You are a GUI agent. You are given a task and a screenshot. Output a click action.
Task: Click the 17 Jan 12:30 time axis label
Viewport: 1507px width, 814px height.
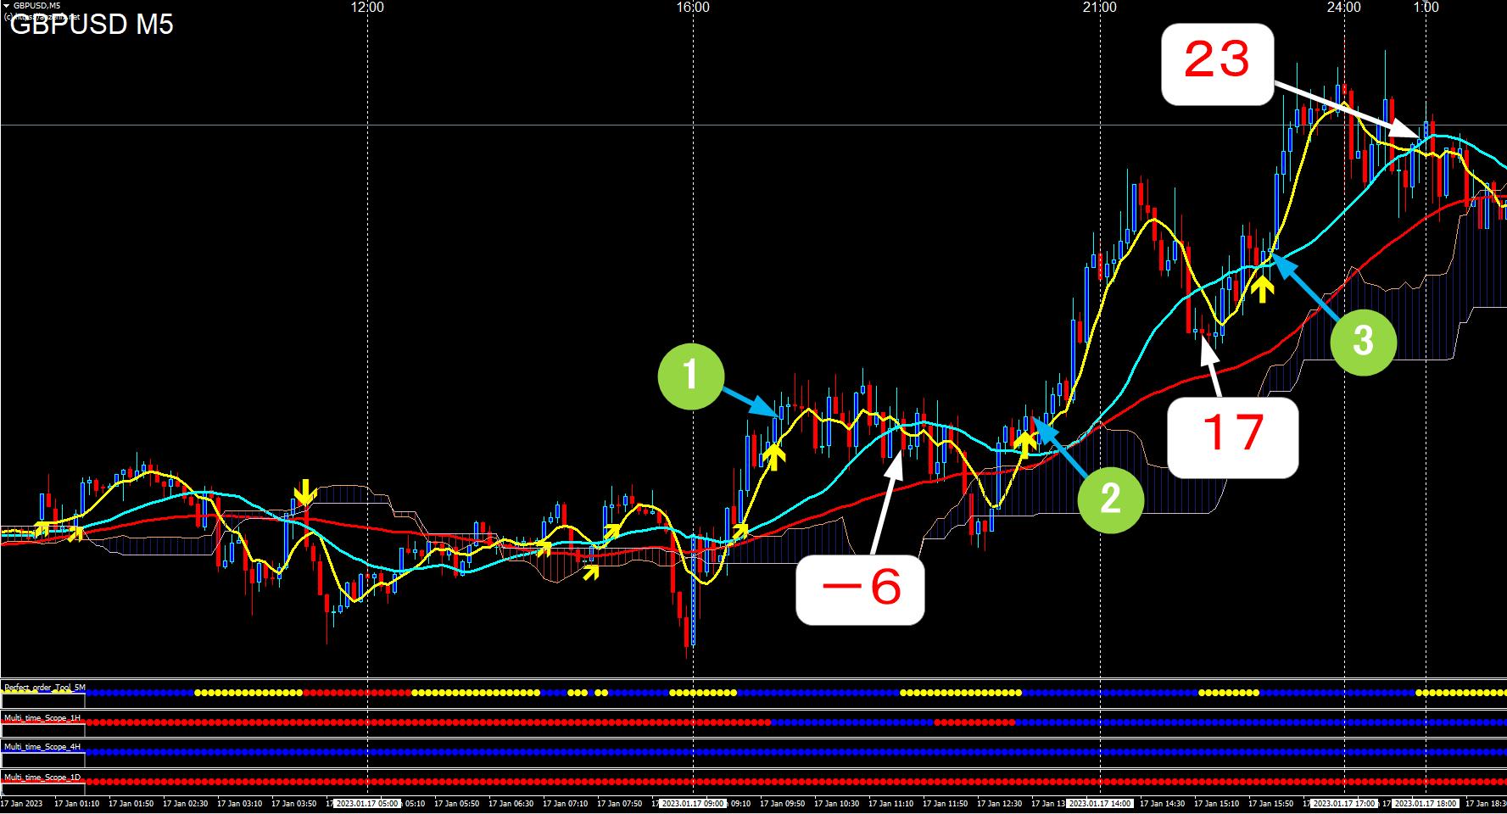point(999,803)
